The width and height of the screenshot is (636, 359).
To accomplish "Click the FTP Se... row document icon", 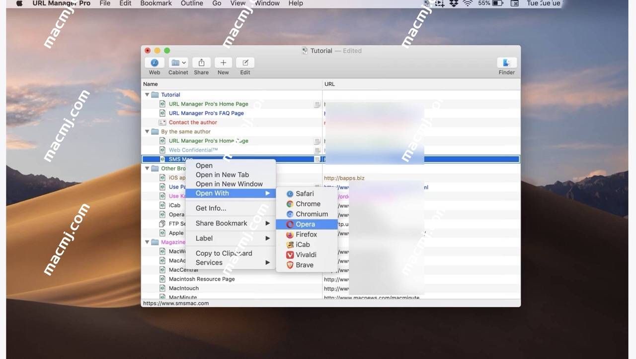I will (x=162, y=224).
